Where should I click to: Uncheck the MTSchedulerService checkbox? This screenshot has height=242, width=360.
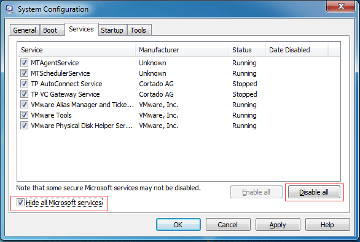pos(24,73)
